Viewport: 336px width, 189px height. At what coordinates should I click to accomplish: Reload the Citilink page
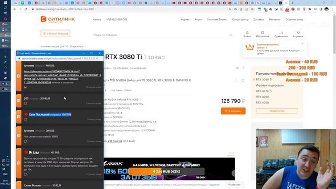[26, 9]
